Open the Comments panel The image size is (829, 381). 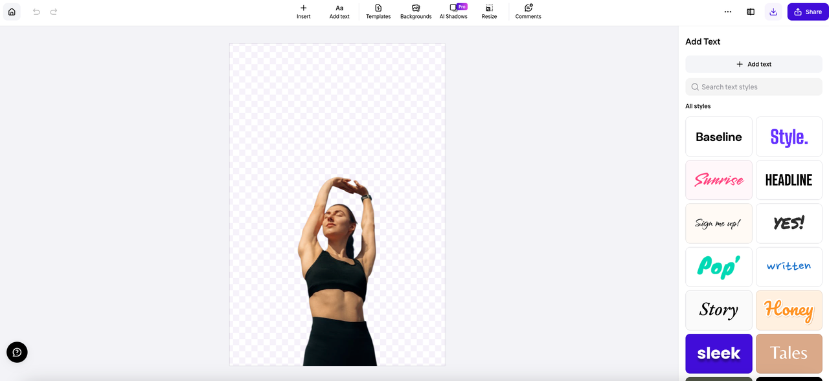528,12
